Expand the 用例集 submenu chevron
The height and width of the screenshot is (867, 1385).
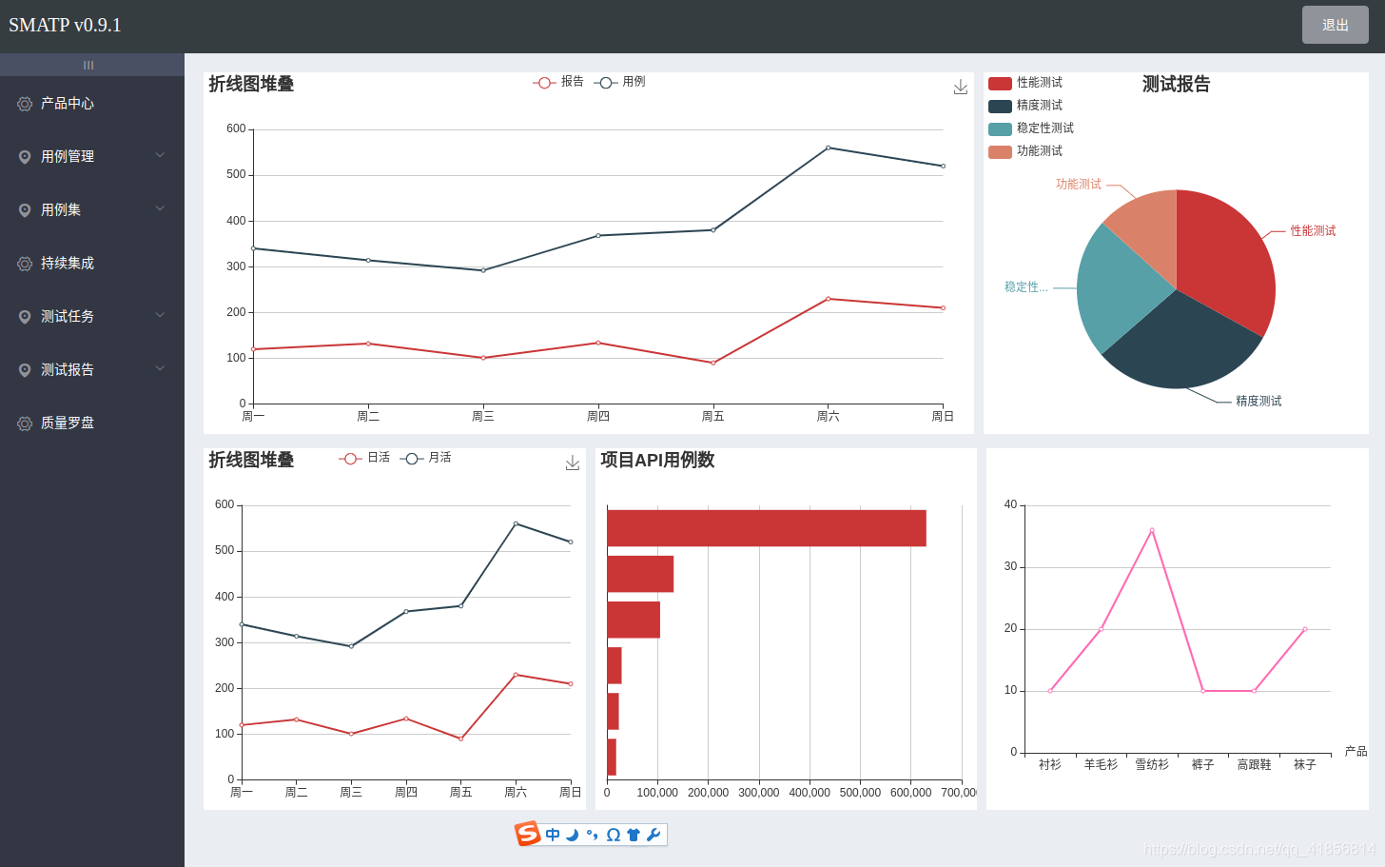tap(160, 208)
